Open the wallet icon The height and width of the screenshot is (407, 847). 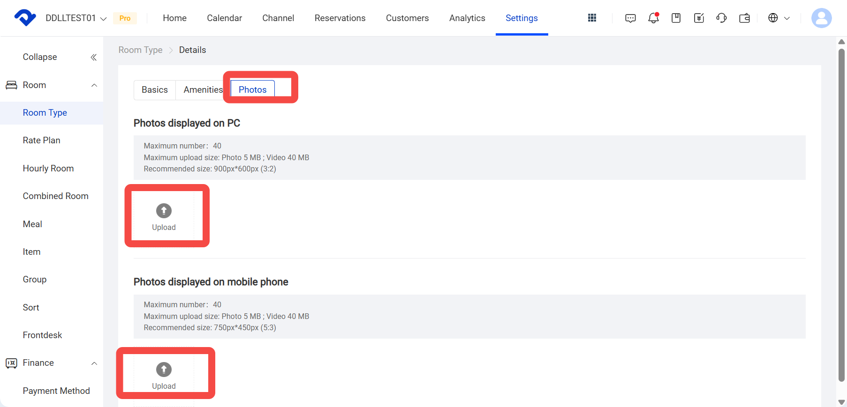pos(744,18)
